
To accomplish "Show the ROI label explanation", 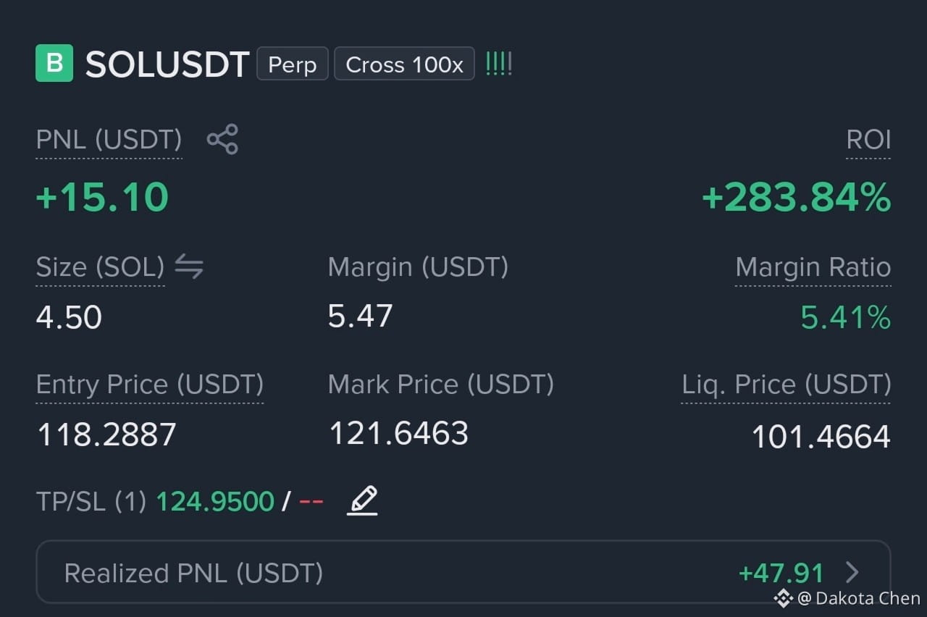I will click(x=868, y=140).
